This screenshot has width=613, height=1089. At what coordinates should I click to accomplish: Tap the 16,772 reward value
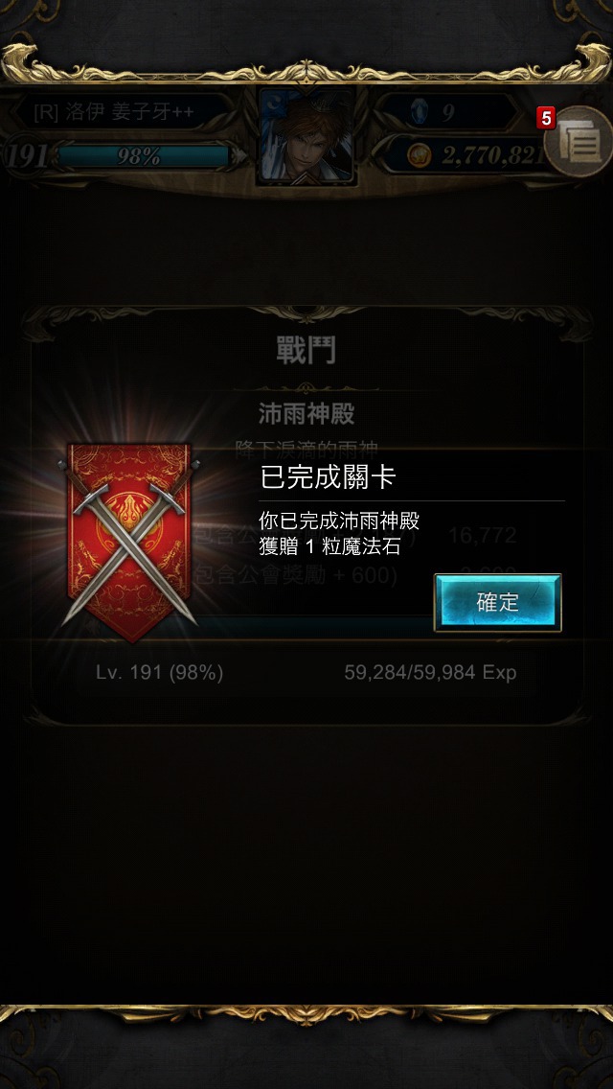click(x=483, y=535)
